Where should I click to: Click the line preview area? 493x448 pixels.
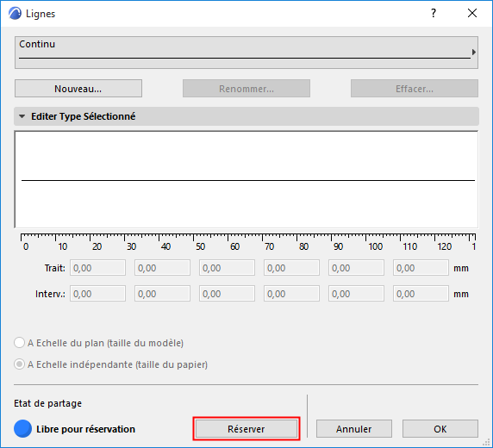pos(246,180)
